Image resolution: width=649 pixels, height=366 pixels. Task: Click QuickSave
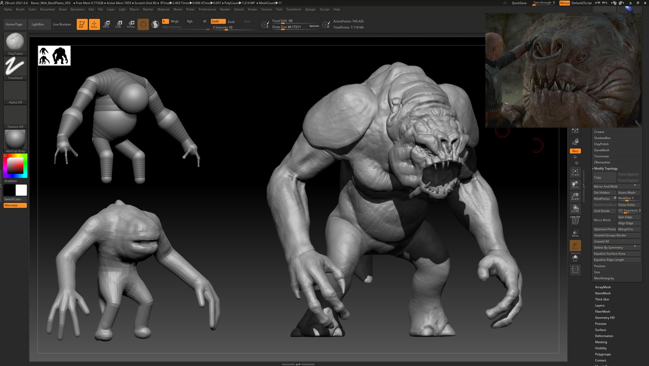point(519,3)
